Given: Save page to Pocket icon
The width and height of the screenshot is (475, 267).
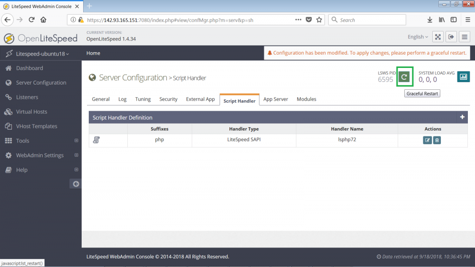Looking at the screenshot, I should [x=309, y=19].
